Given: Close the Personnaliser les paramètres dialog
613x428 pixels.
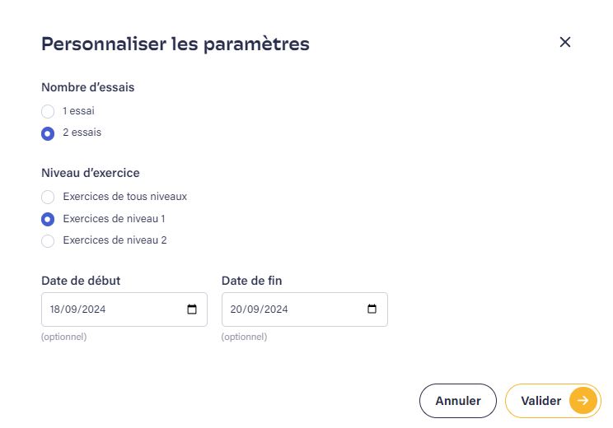Looking at the screenshot, I should 565,42.
